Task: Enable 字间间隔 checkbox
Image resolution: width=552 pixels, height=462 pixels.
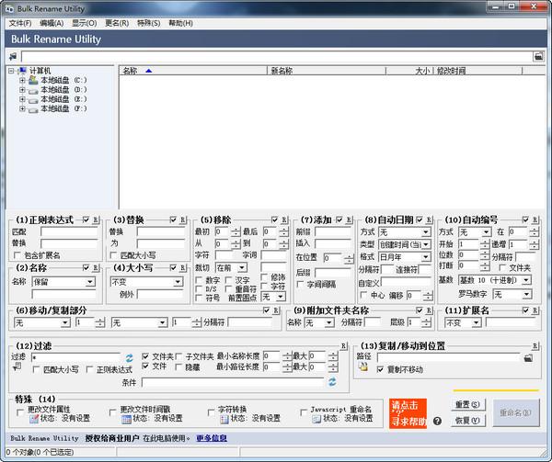Action: (x=300, y=284)
